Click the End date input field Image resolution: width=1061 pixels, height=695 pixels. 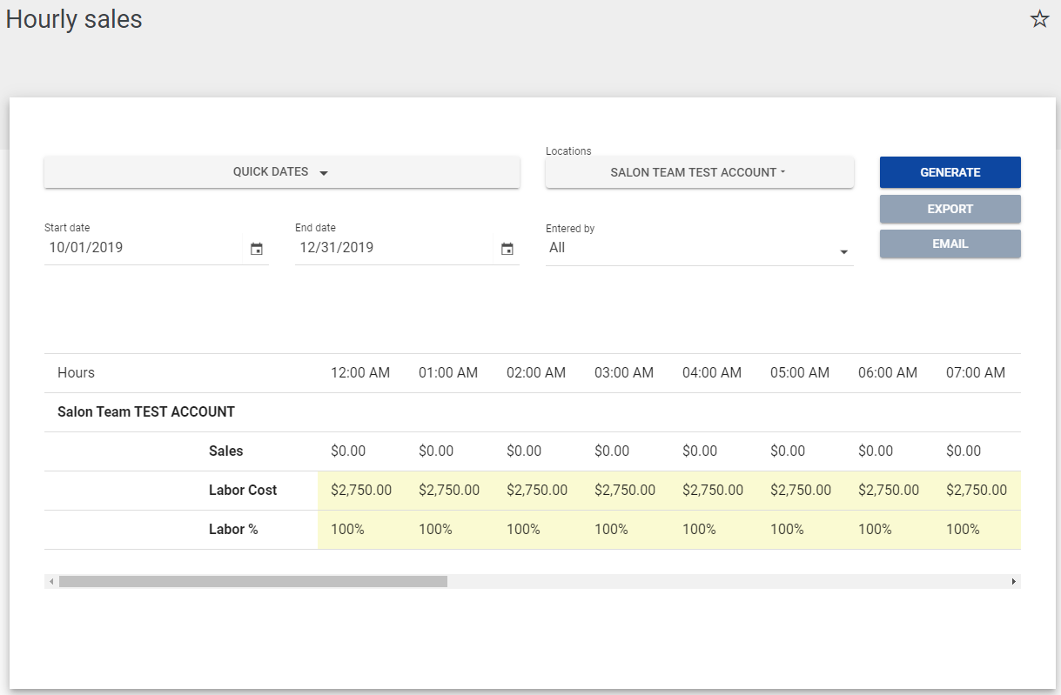click(x=393, y=248)
